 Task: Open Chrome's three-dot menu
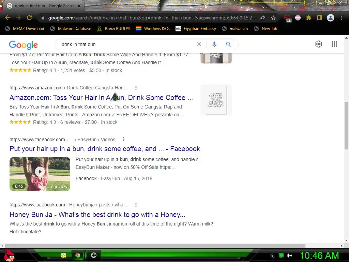tap(342, 18)
